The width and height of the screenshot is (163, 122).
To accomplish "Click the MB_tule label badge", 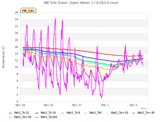I will click(28, 10).
